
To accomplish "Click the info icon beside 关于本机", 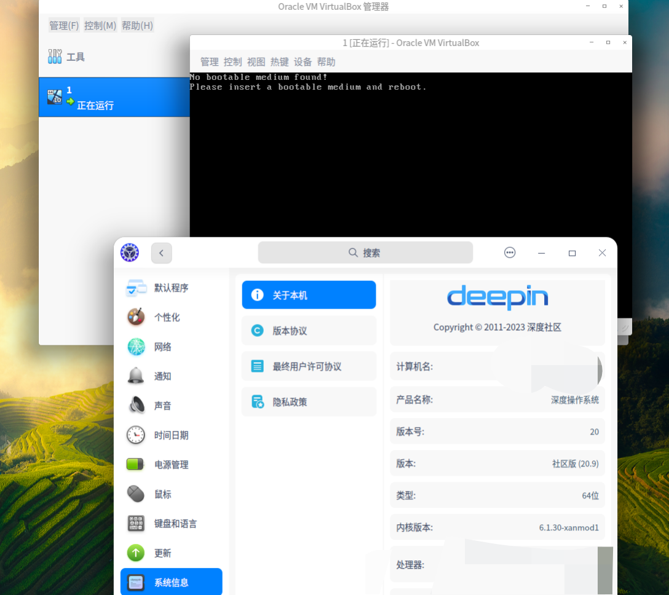I will (257, 294).
